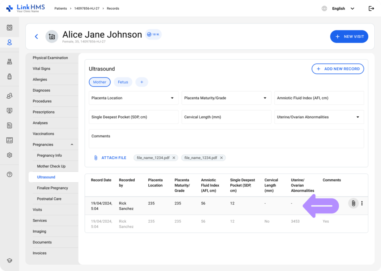Select Vital Signs in the records menu

tap(41, 68)
